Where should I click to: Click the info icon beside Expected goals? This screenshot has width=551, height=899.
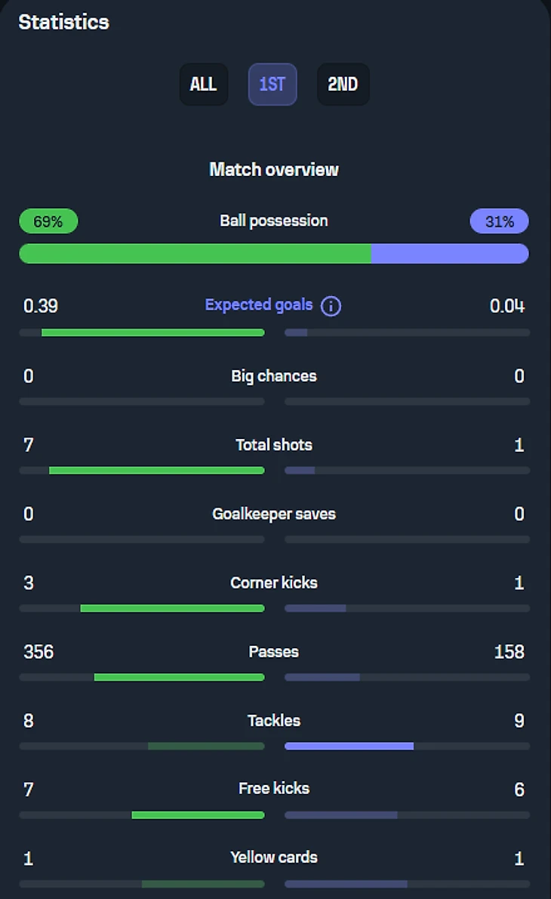click(x=331, y=306)
